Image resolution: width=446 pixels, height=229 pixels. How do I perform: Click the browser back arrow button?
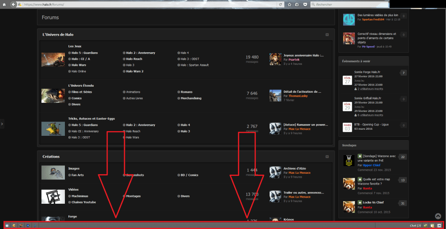point(13,4)
